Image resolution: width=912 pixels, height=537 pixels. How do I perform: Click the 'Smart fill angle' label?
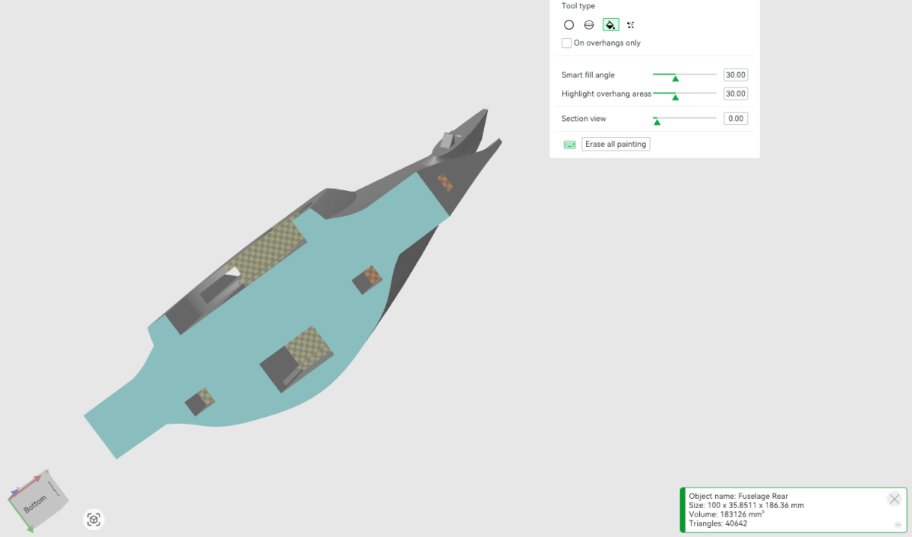coord(588,75)
